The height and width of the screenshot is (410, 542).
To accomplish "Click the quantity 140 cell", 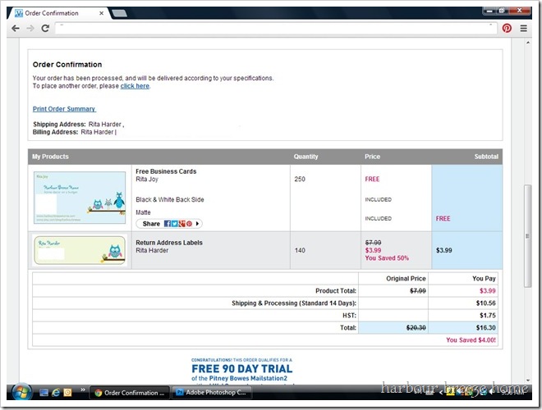I will pos(300,250).
